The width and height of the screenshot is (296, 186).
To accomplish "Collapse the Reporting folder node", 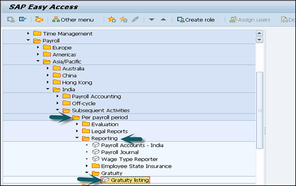I will (x=77, y=138).
